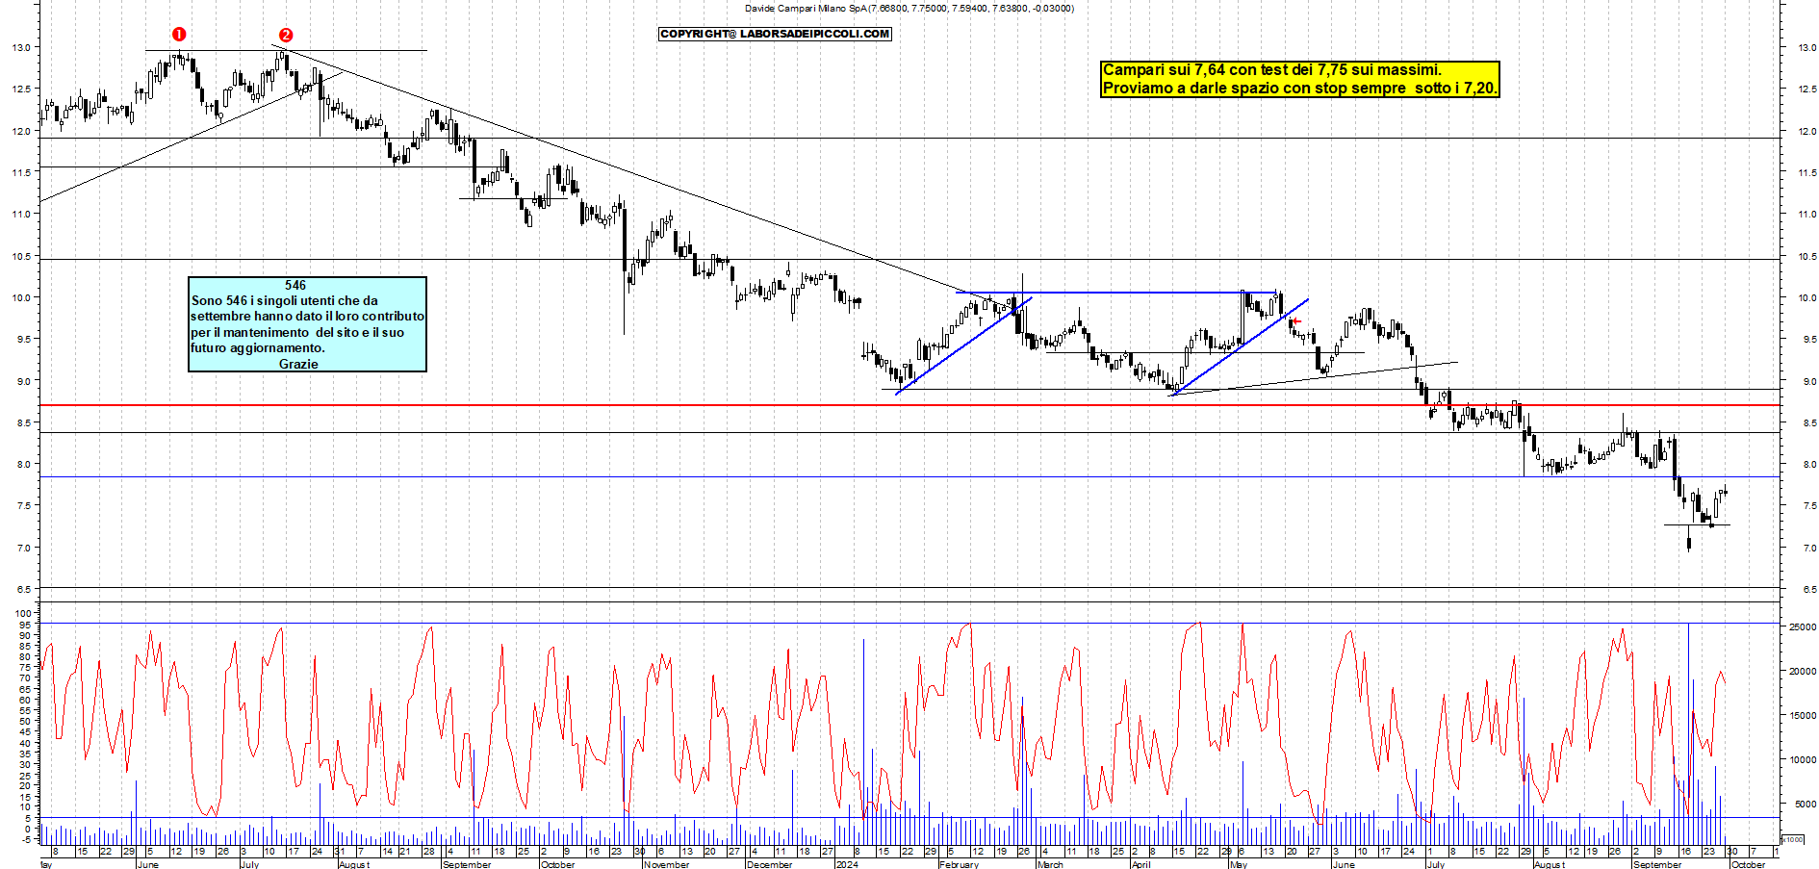Click the red circled number 2 marker

coord(286,35)
